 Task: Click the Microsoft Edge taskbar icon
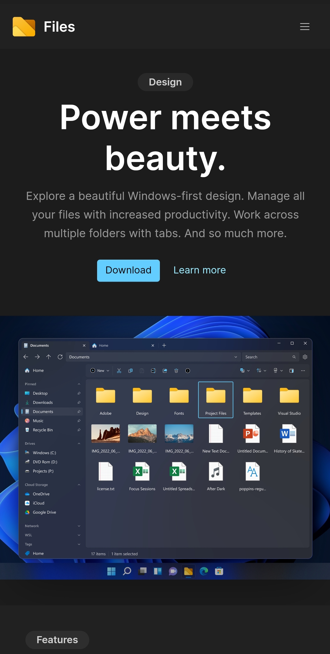click(204, 571)
